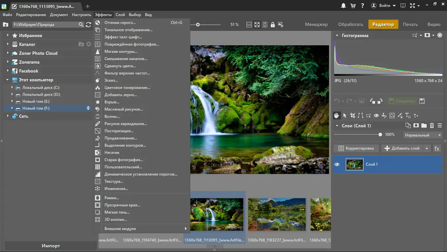The image size is (447, 252).
Task: Select the Clone Stamp tool
Action: (x=384, y=115)
